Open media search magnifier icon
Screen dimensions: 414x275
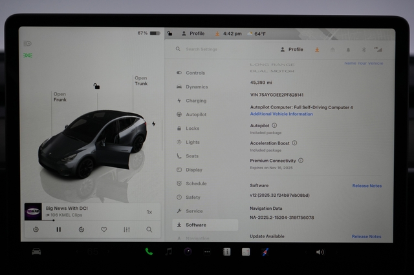pos(149,230)
